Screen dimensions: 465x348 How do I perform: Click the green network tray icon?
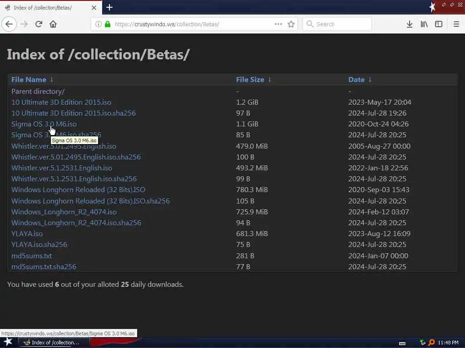(x=423, y=343)
